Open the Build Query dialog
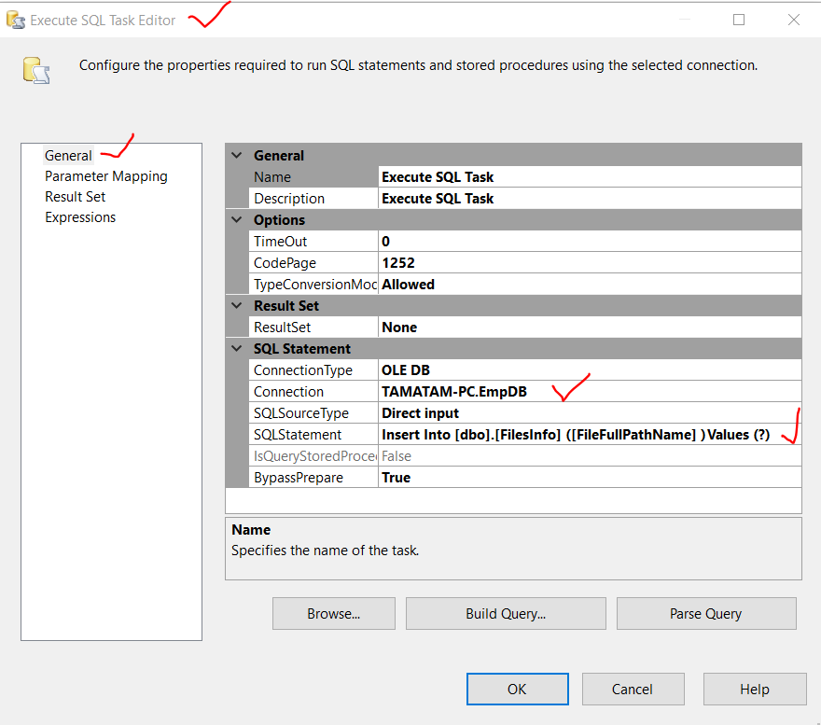The width and height of the screenshot is (821, 725). pos(506,614)
